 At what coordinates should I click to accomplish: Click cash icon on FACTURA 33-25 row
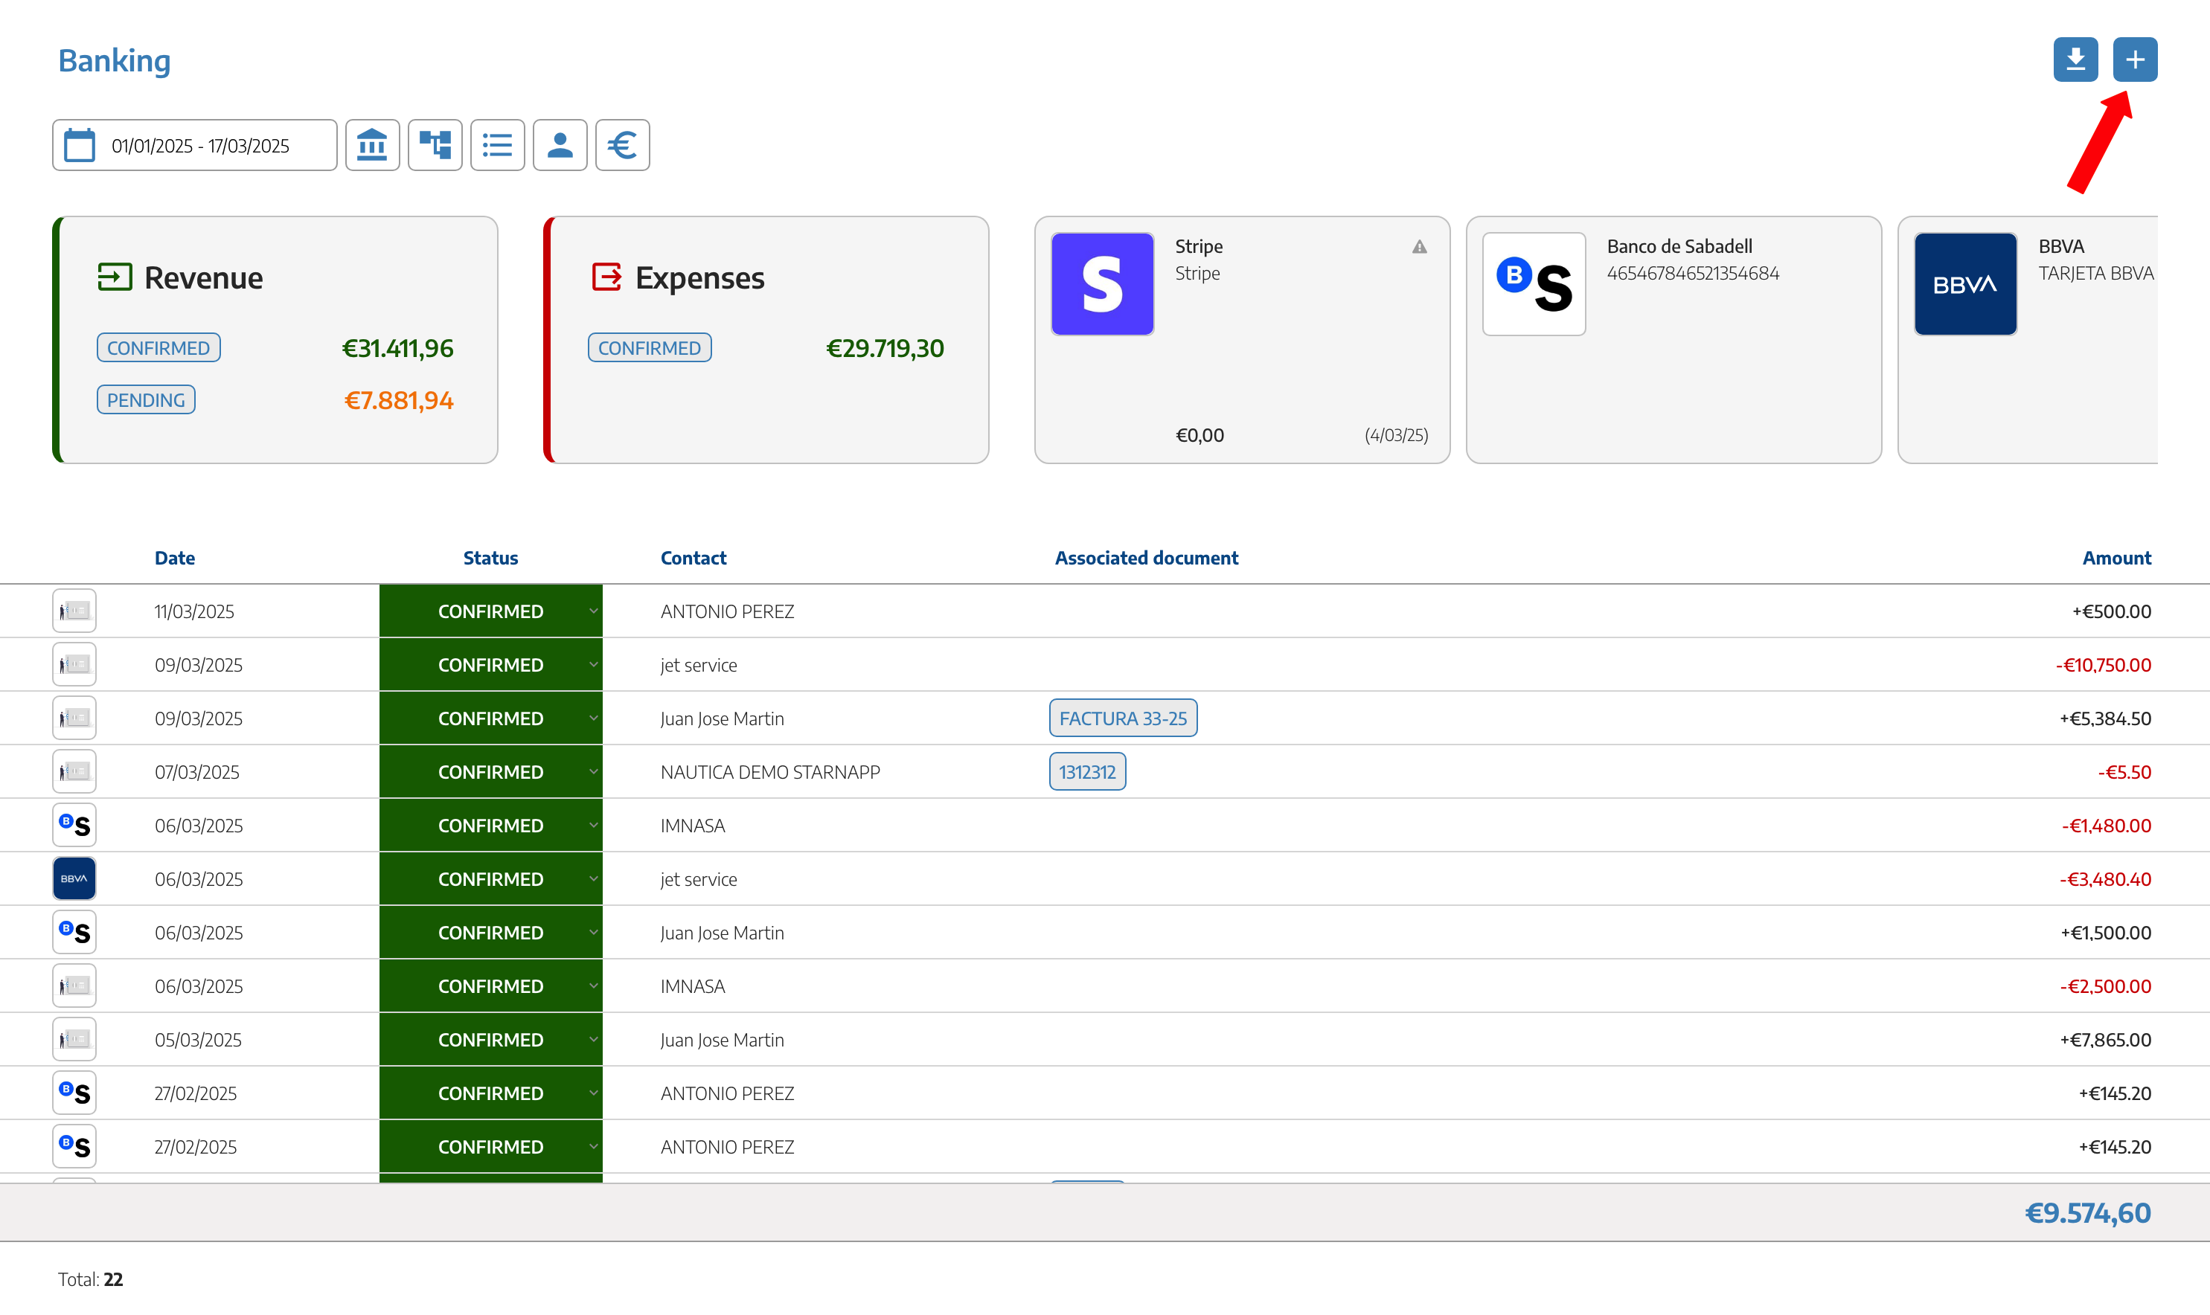click(74, 718)
